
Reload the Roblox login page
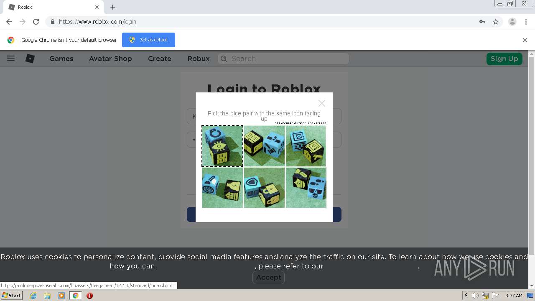tap(36, 22)
